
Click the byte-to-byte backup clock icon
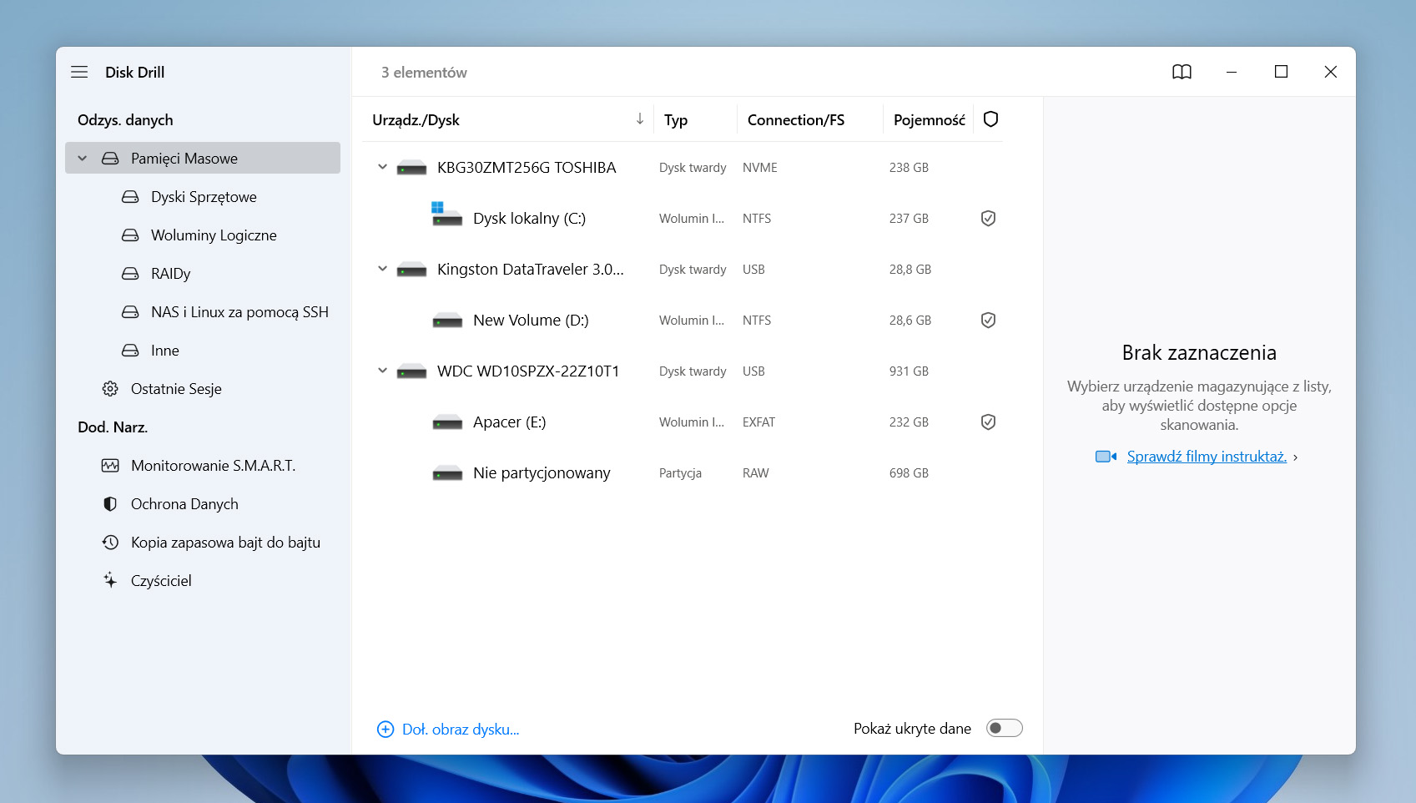coord(110,543)
